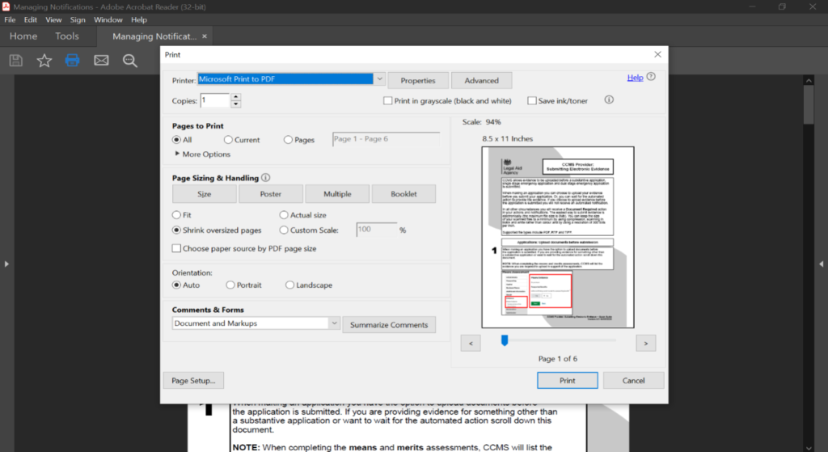Click the info icon beside Save ink/toner

[609, 100]
